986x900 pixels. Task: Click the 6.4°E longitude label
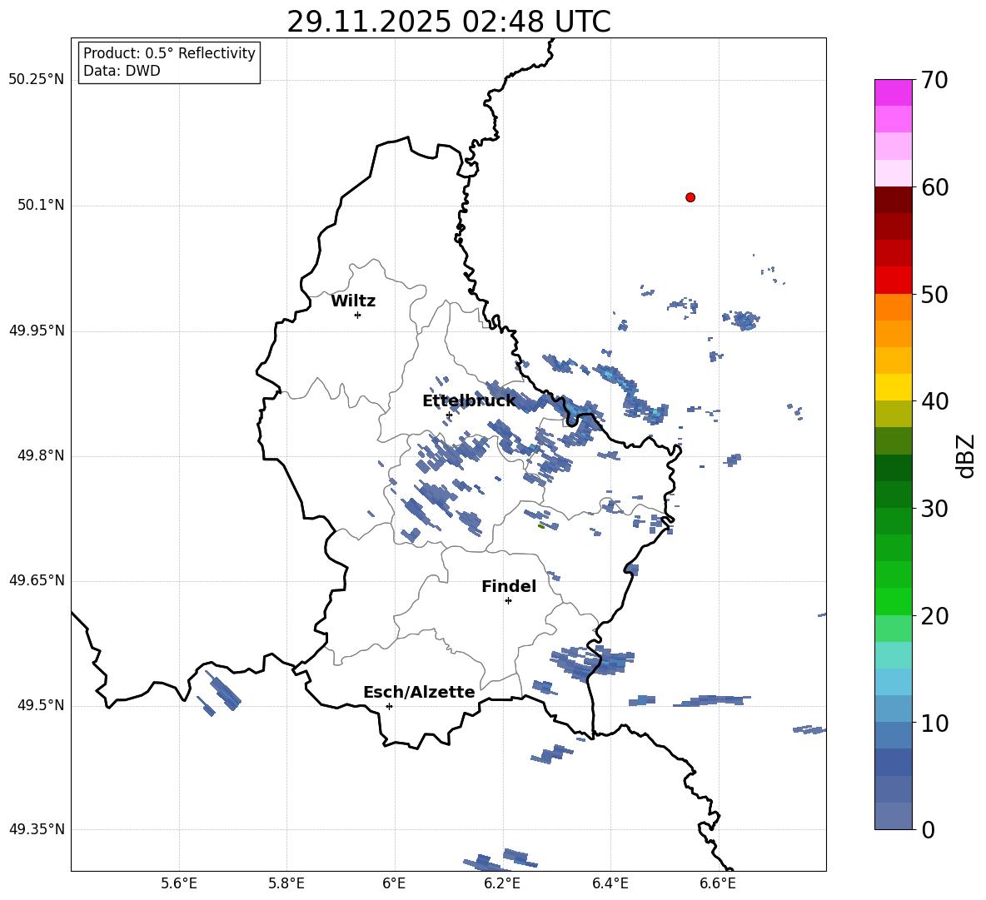coord(610,883)
